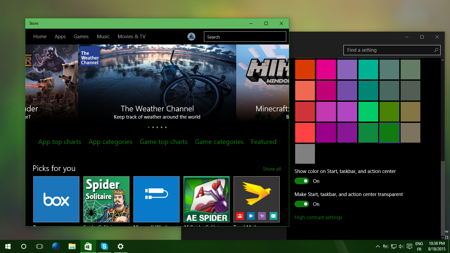Switch to the Apps section
The image size is (450, 253).
[60, 37]
